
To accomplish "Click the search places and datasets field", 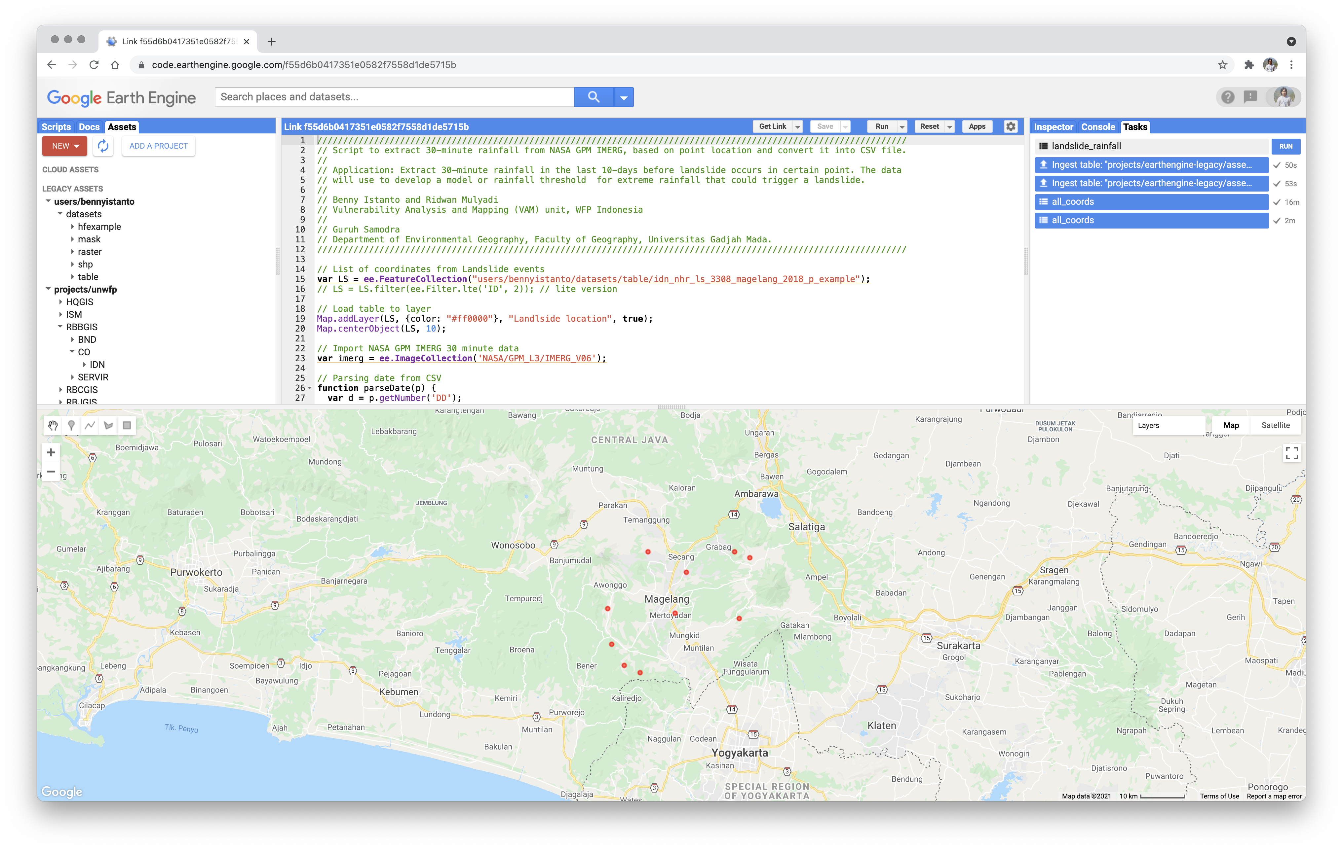I will point(394,97).
